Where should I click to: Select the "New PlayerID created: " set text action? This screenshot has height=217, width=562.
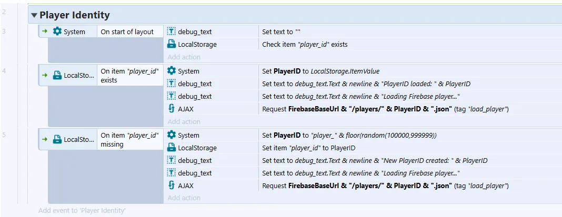click(375, 160)
